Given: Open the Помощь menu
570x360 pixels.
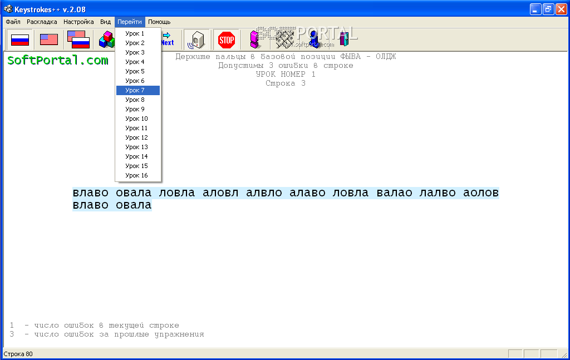Looking at the screenshot, I should coord(159,22).
